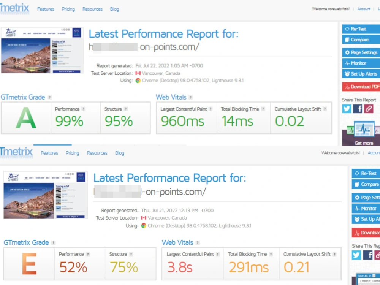Open Pricing in the lower navigation bar

point(73,153)
